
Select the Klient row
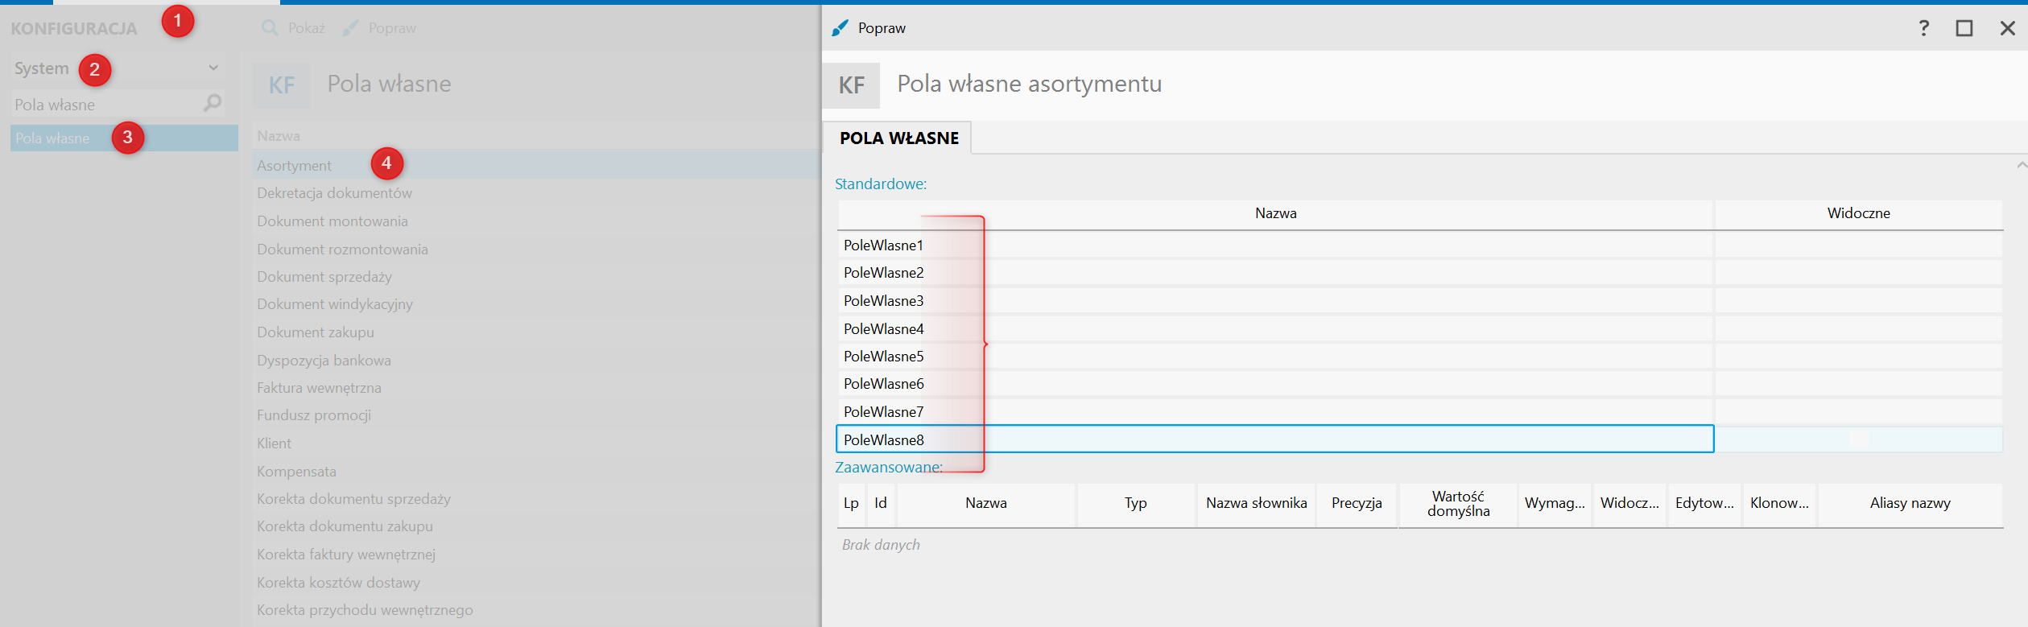click(x=536, y=443)
